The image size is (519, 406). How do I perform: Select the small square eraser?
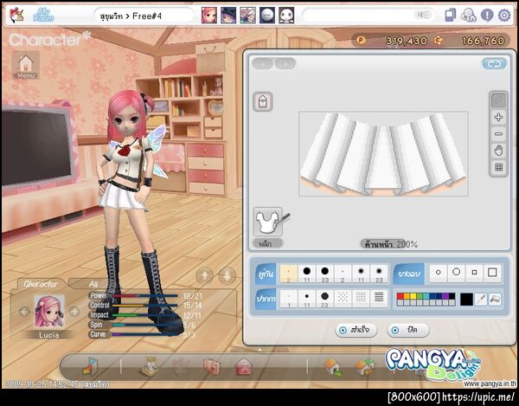point(474,273)
